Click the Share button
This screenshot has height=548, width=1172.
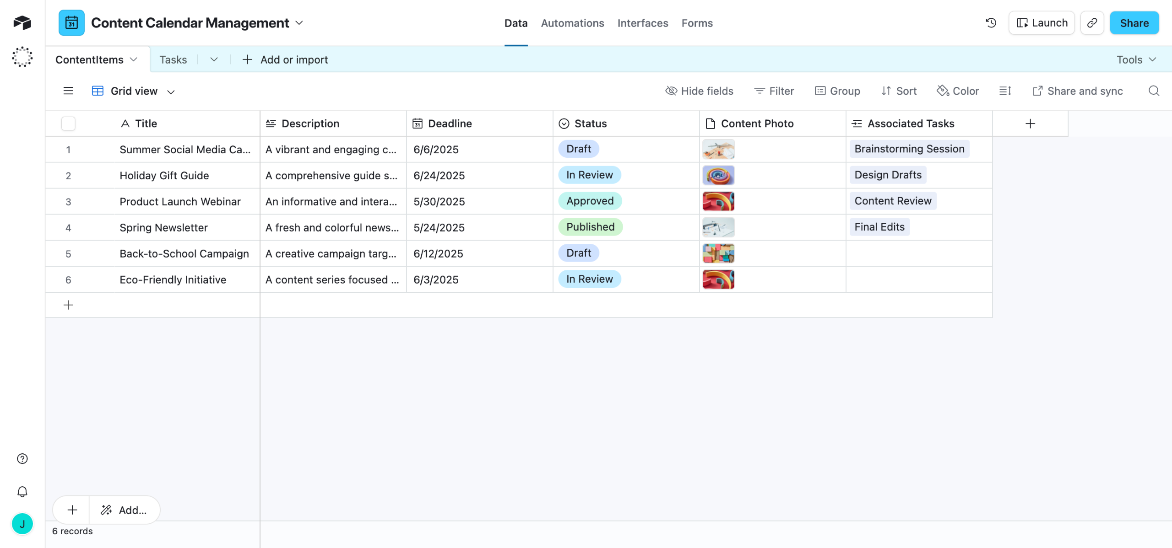1134,23
